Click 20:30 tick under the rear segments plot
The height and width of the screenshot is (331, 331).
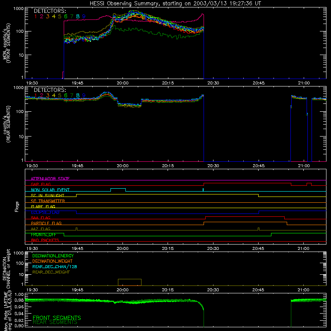coord(213,166)
